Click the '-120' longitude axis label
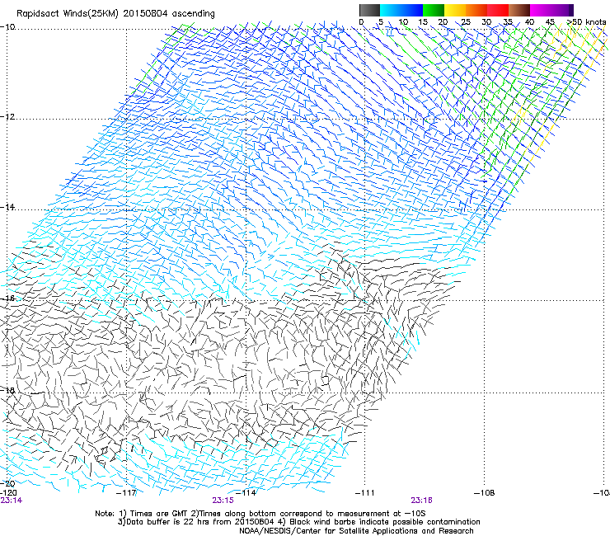 point(8,493)
